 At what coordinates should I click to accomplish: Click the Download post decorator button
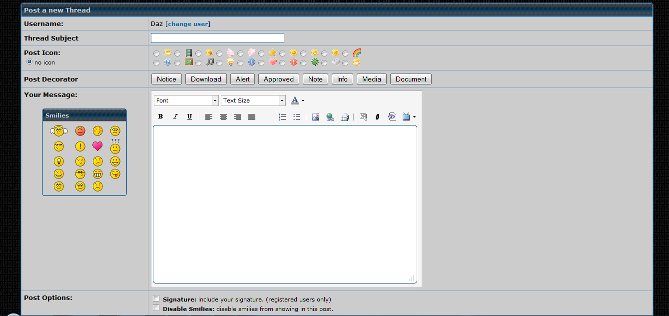coord(206,79)
